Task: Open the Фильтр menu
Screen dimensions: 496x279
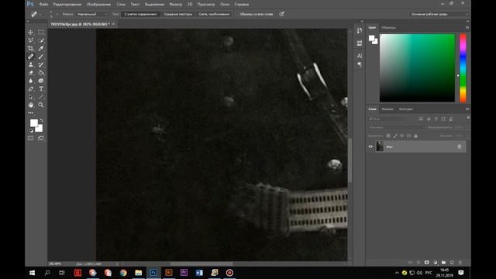Action: click(176, 5)
